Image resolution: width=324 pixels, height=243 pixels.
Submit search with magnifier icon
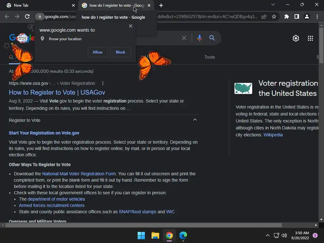212,38
